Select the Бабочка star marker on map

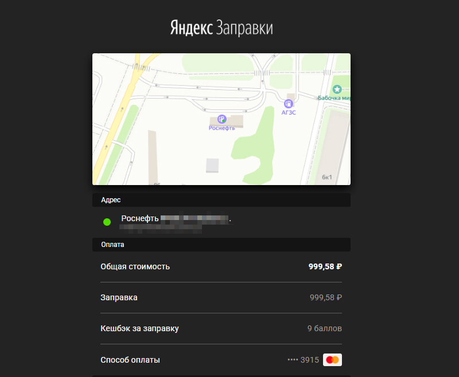[x=337, y=89]
